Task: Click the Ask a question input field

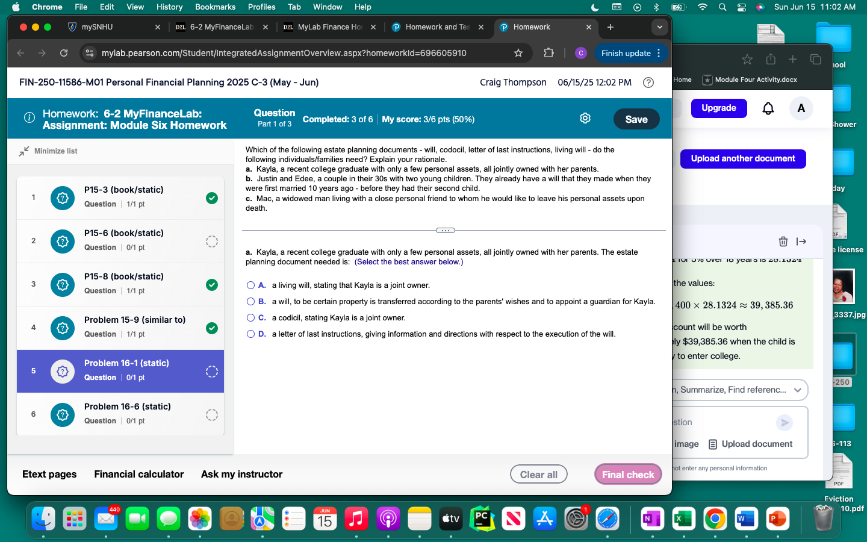Action: (x=710, y=423)
